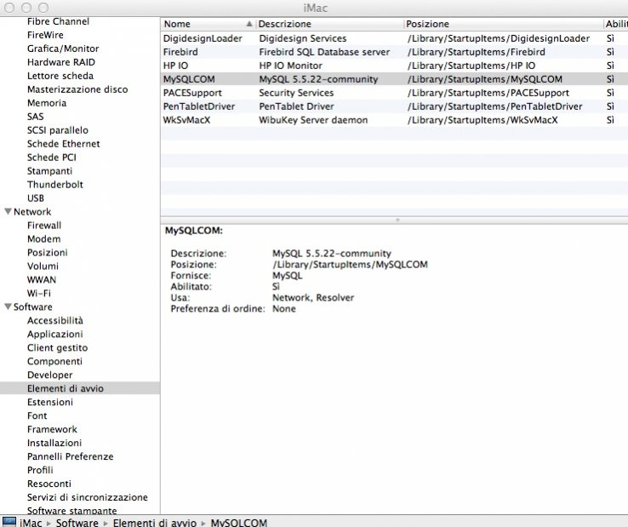Image resolution: width=628 pixels, height=527 pixels.
Task: Open Estensioni under Software
Action: coord(50,402)
